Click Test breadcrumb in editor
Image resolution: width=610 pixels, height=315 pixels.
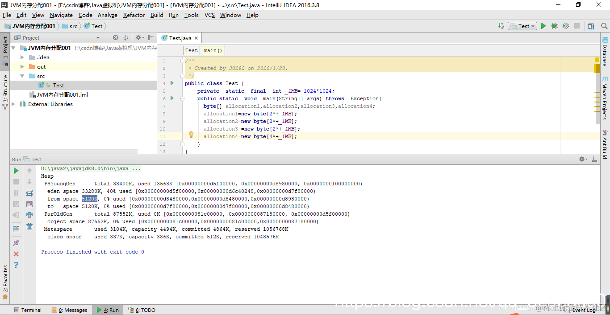191,50
